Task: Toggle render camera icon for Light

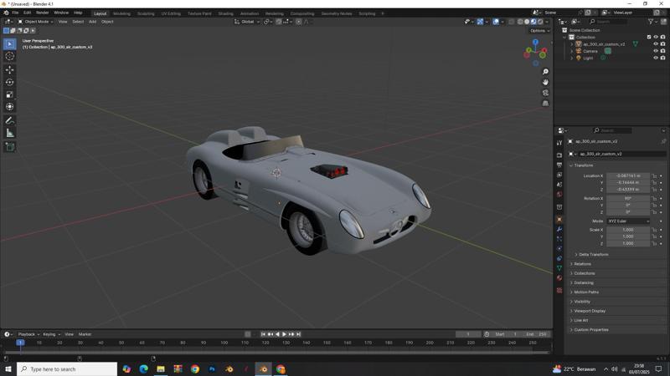Action: click(x=662, y=58)
